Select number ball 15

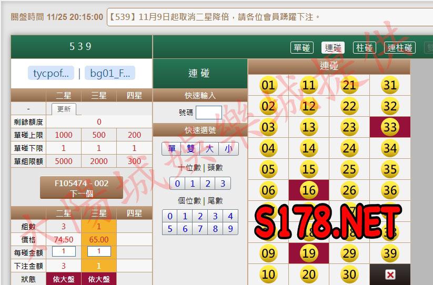(x=309, y=169)
